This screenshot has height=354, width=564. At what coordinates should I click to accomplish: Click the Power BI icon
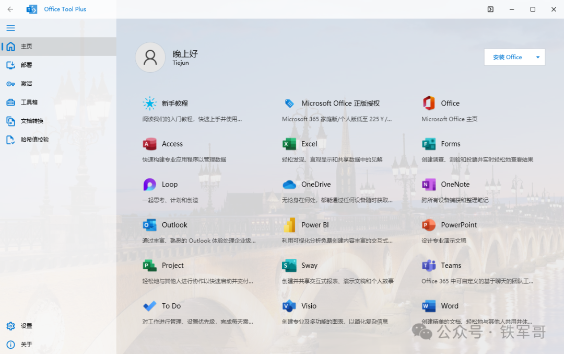tap(289, 225)
